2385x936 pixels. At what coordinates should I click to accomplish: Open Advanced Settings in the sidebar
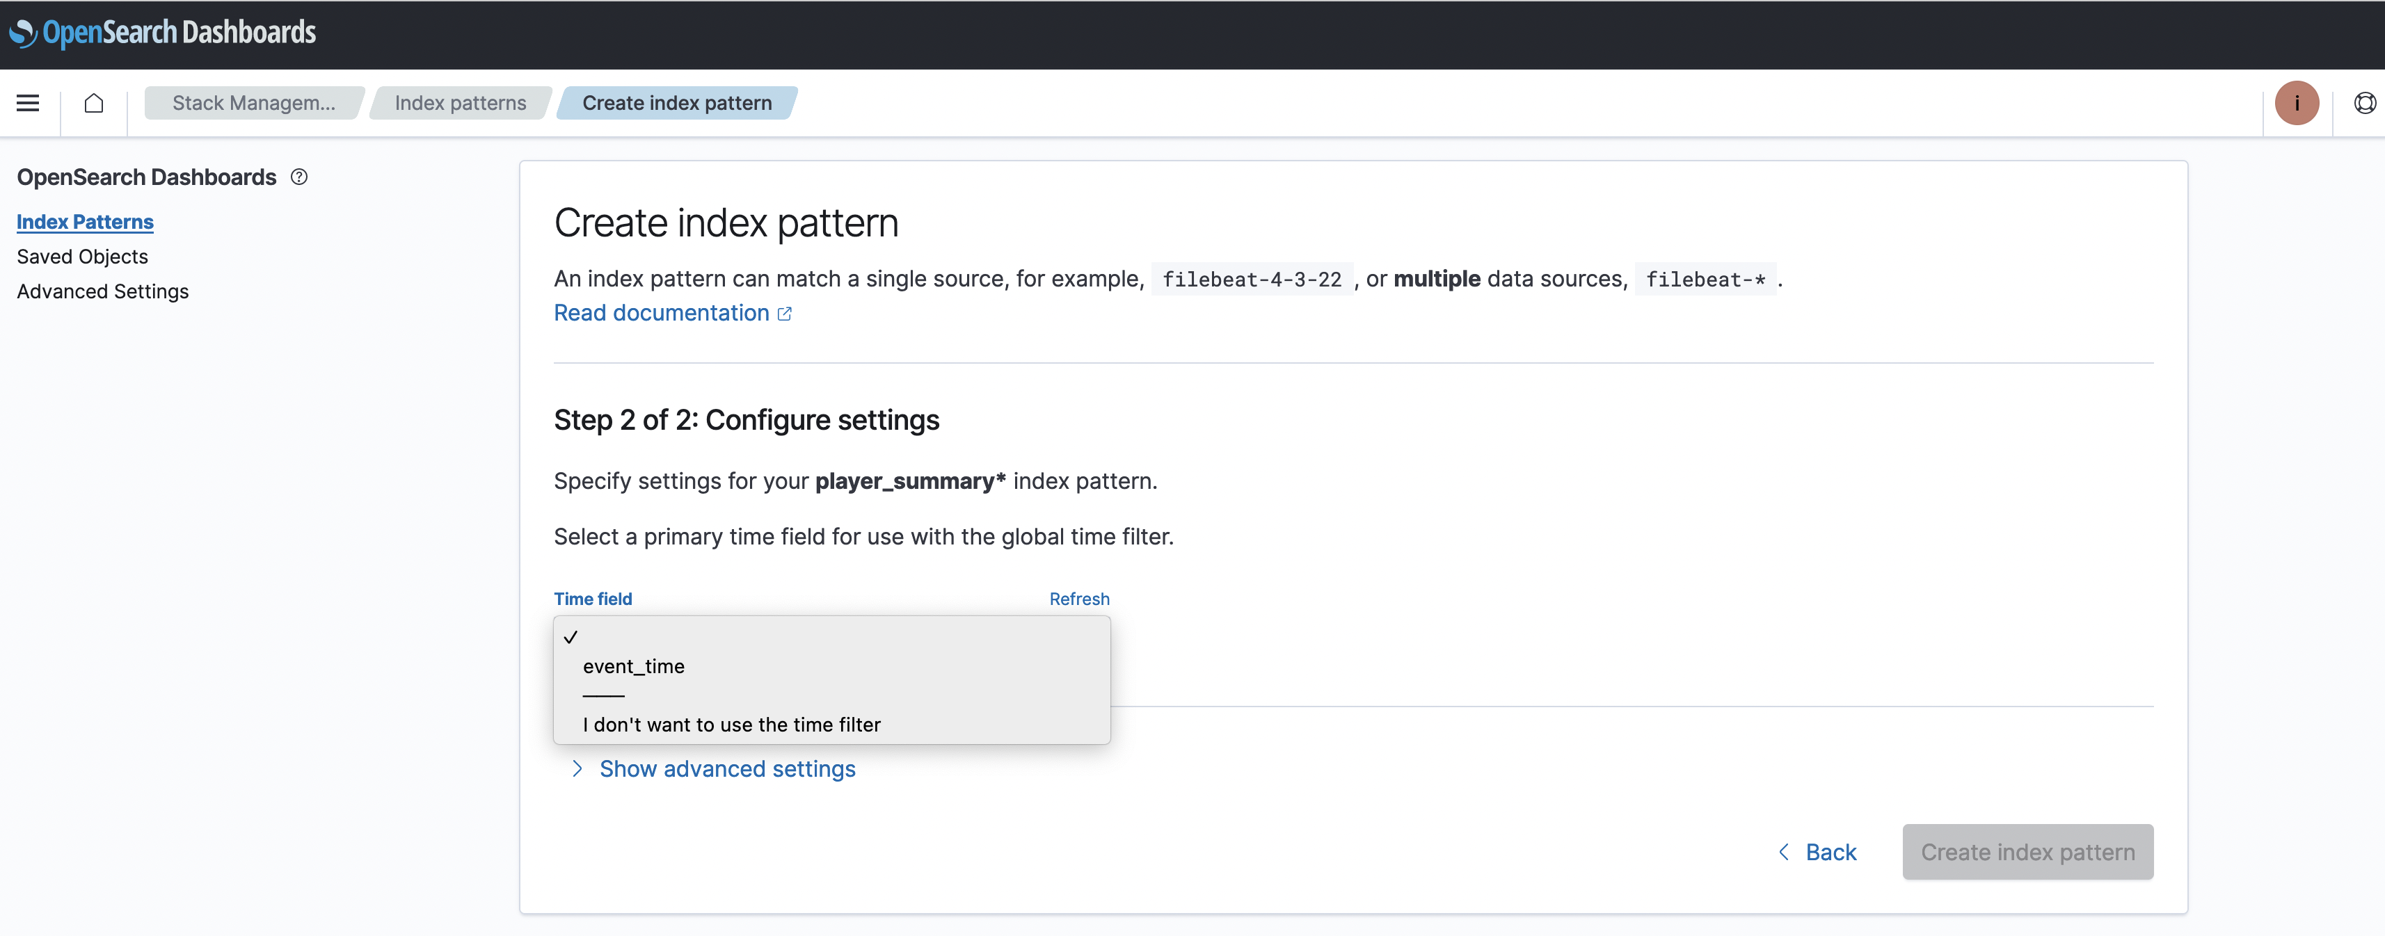[103, 291]
